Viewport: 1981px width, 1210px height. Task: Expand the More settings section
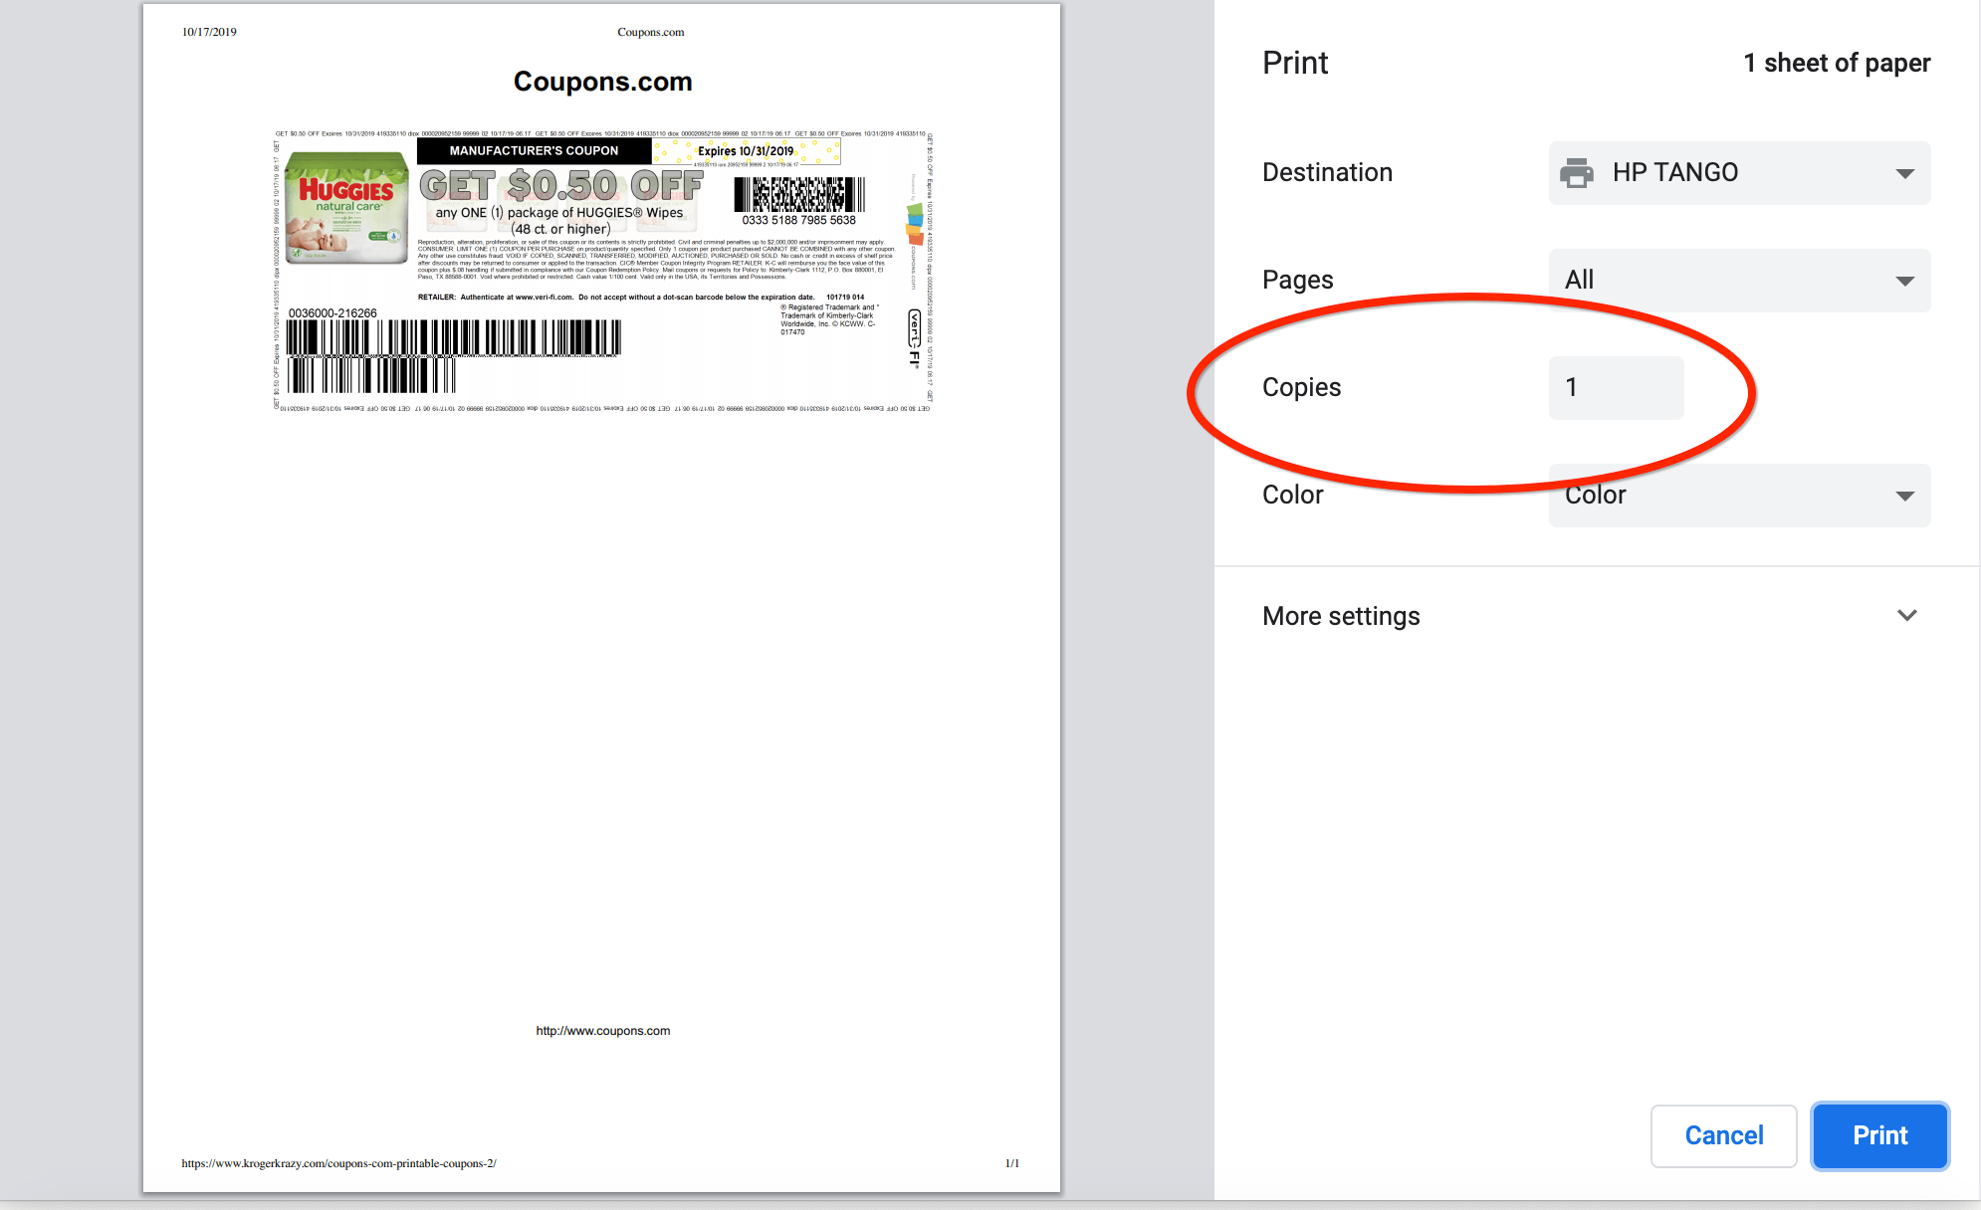[x=1341, y=615]
